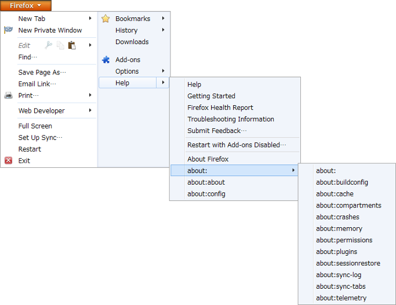This screenshot has width=396, height=305.
Task: Click the Firefox button dropdown arrow
Action: tap(39, 5)
